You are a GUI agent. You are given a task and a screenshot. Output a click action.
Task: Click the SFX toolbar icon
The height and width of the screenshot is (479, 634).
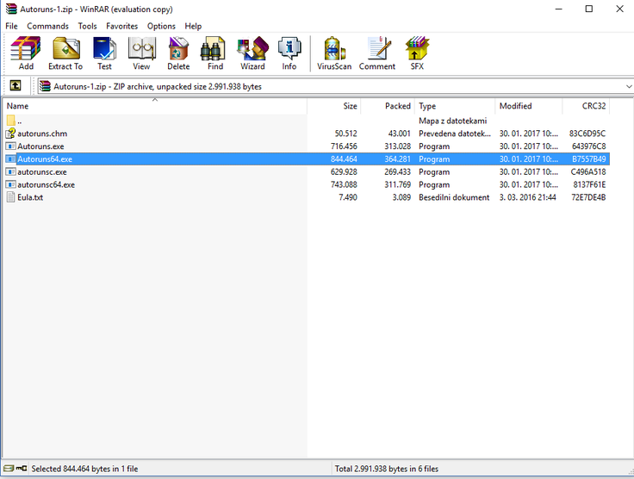[x=417, y=48]
